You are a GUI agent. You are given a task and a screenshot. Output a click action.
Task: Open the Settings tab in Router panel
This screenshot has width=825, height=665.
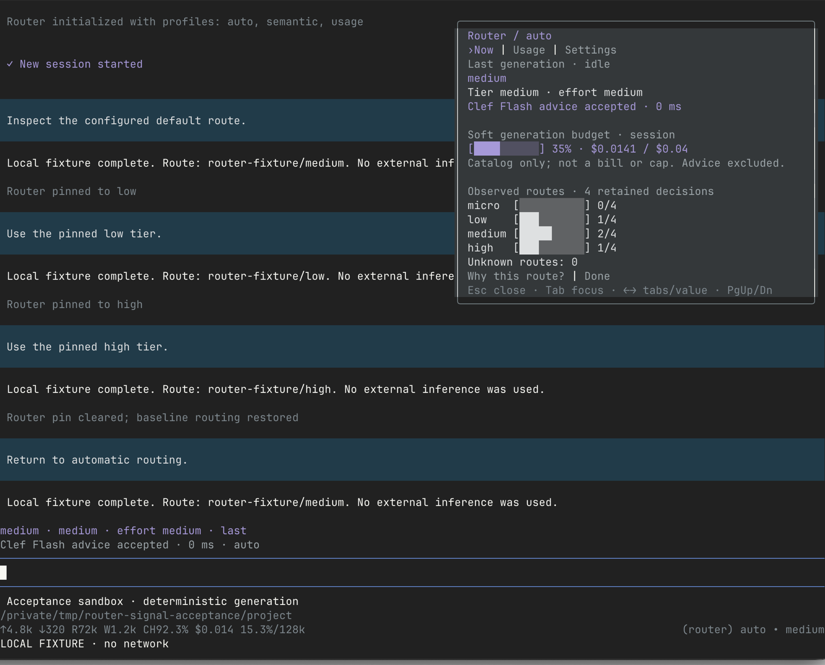coord(590,50)
